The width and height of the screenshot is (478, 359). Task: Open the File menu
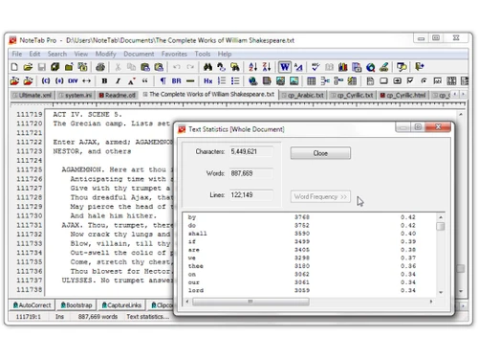point(17,54)
